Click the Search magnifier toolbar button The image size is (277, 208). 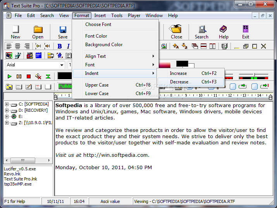point(201,32)
